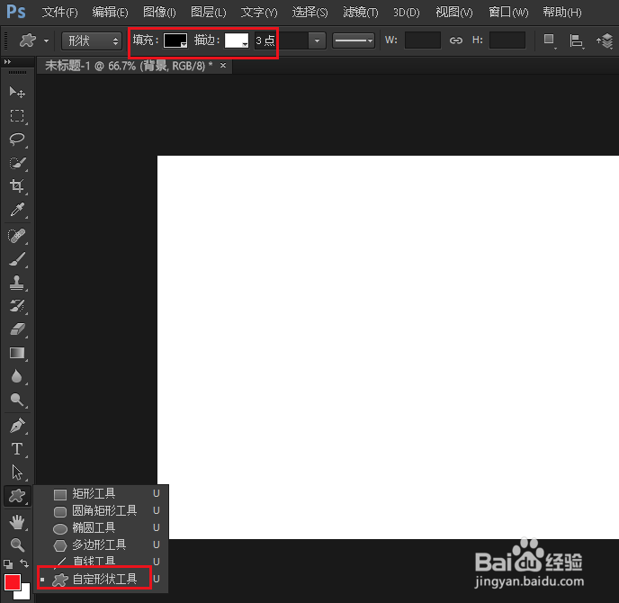This screenshot has width=619, height=603.
Task: Swap foreground and background colors
Action: (24, 563)
